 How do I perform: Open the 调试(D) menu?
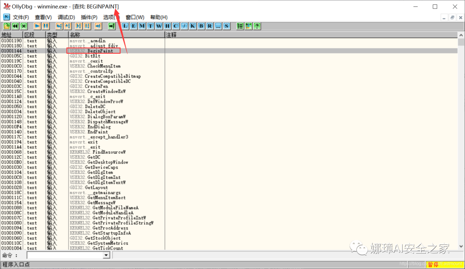pos(66,18)
